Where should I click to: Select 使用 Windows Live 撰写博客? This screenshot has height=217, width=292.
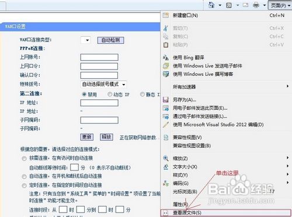point(226,74)
